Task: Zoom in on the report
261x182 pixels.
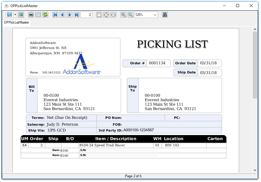Action: click(x=123, y=15)
